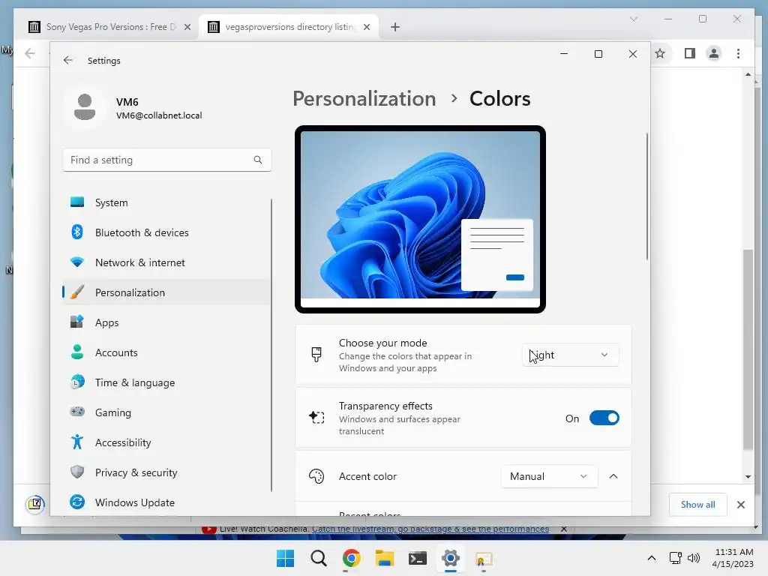Close the vegasproversions directory listing tab
Screen dimensions: 768x576
point(366,27)
